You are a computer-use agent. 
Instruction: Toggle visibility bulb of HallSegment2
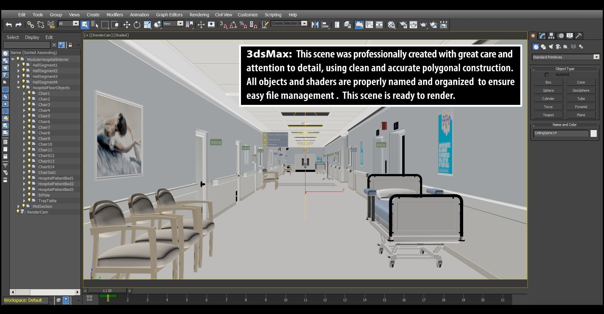tap(23, 71)
